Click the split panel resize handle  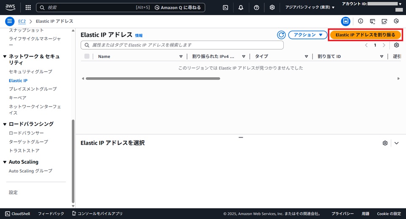[x=241, y=138]
